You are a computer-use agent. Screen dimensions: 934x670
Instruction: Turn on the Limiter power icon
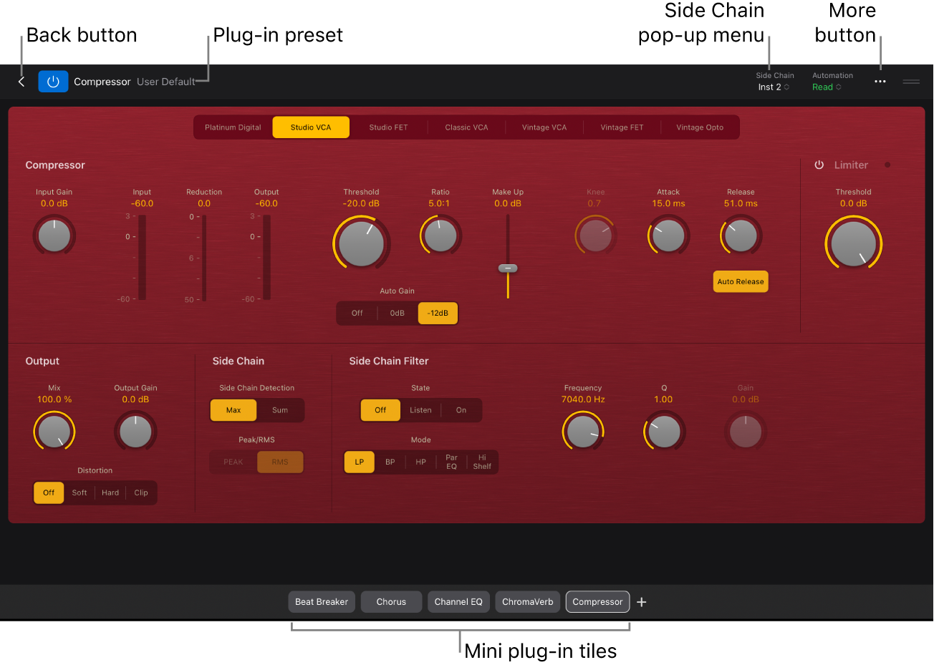(819, 165)
